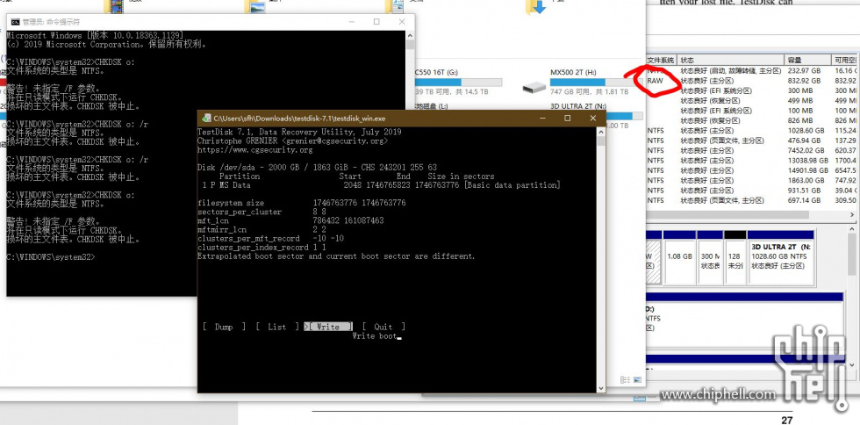Select the 100 MB EFI partition row
The width and height of the screenshot is (860, 425).
click(x=751, y=111)
